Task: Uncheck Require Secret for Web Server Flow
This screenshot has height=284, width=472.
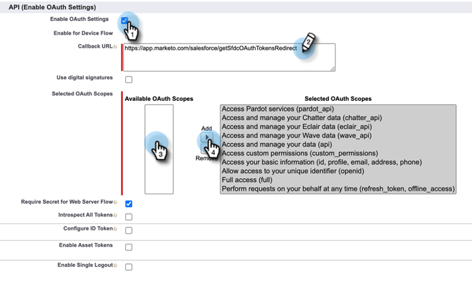Action: tap(128, 204)
